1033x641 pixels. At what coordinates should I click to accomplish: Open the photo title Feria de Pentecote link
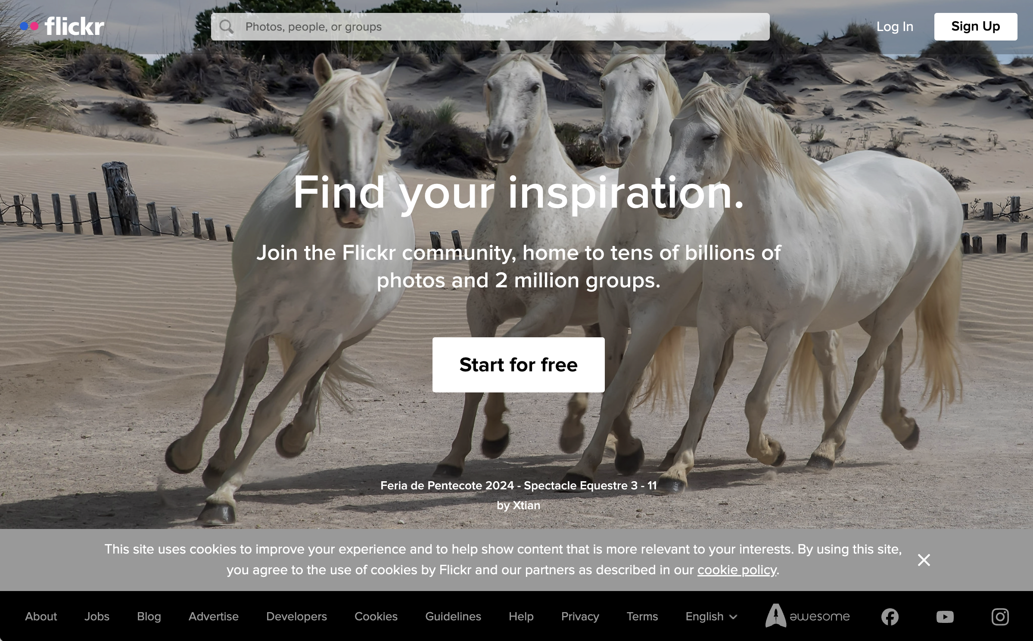519,485
